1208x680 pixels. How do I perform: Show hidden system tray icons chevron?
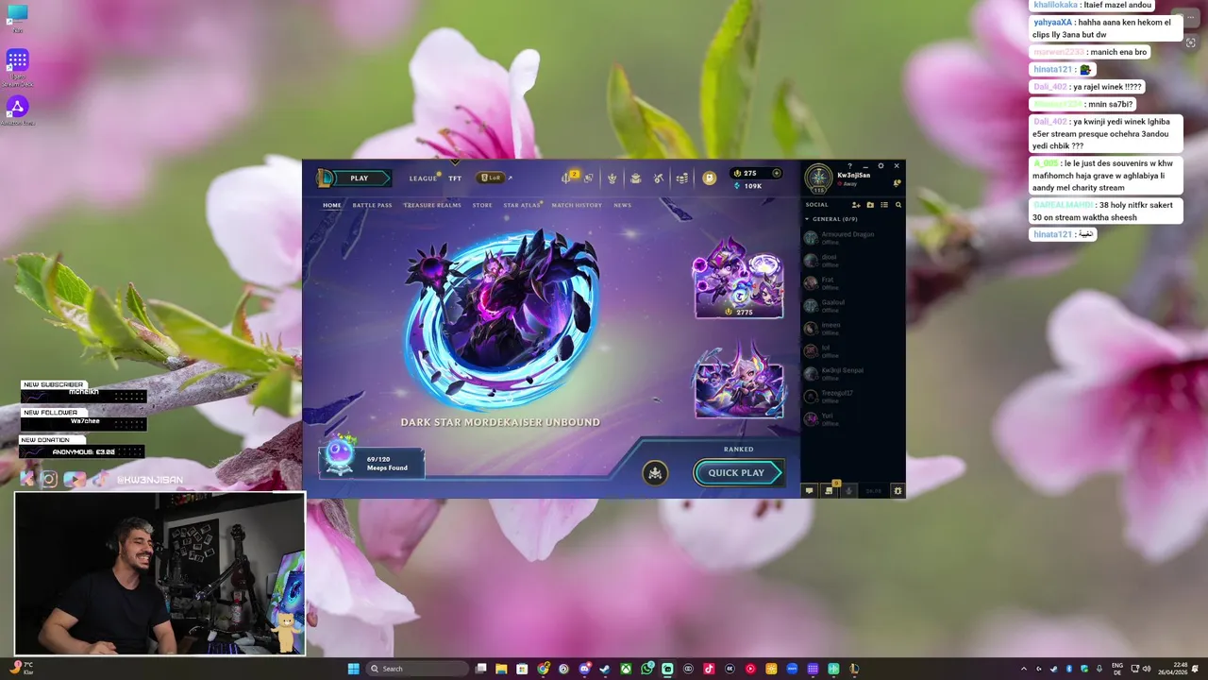1023,669
